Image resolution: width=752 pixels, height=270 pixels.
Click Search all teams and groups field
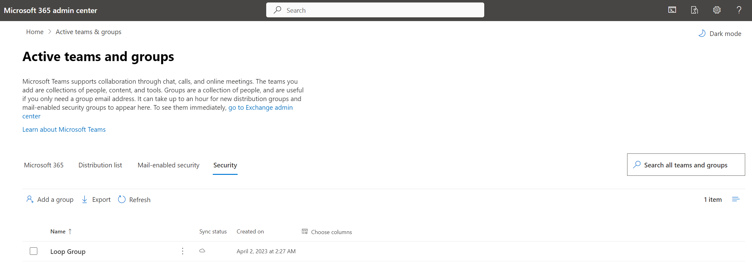(686, 165)
